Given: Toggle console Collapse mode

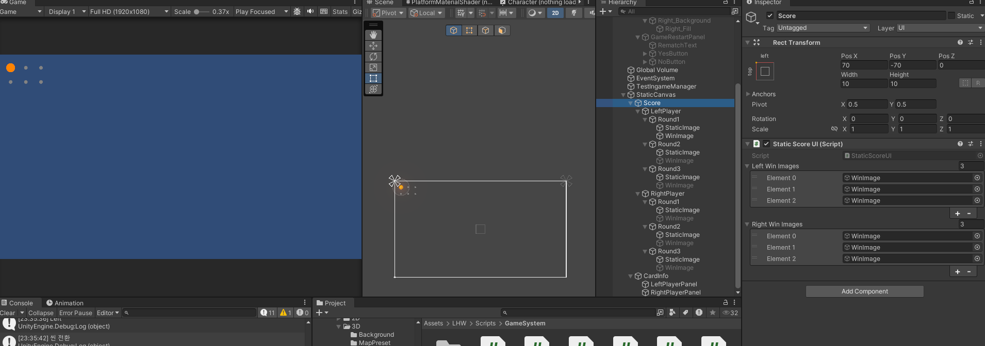Looking at the screenshot, I should pyautogui.click(x=41, y=313).
